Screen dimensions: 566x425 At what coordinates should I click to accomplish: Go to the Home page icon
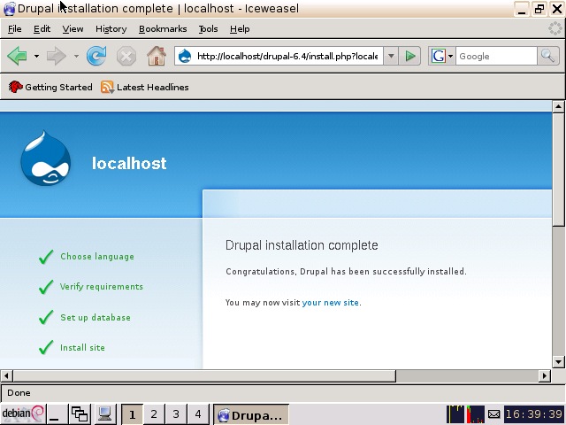click(157, 56)
